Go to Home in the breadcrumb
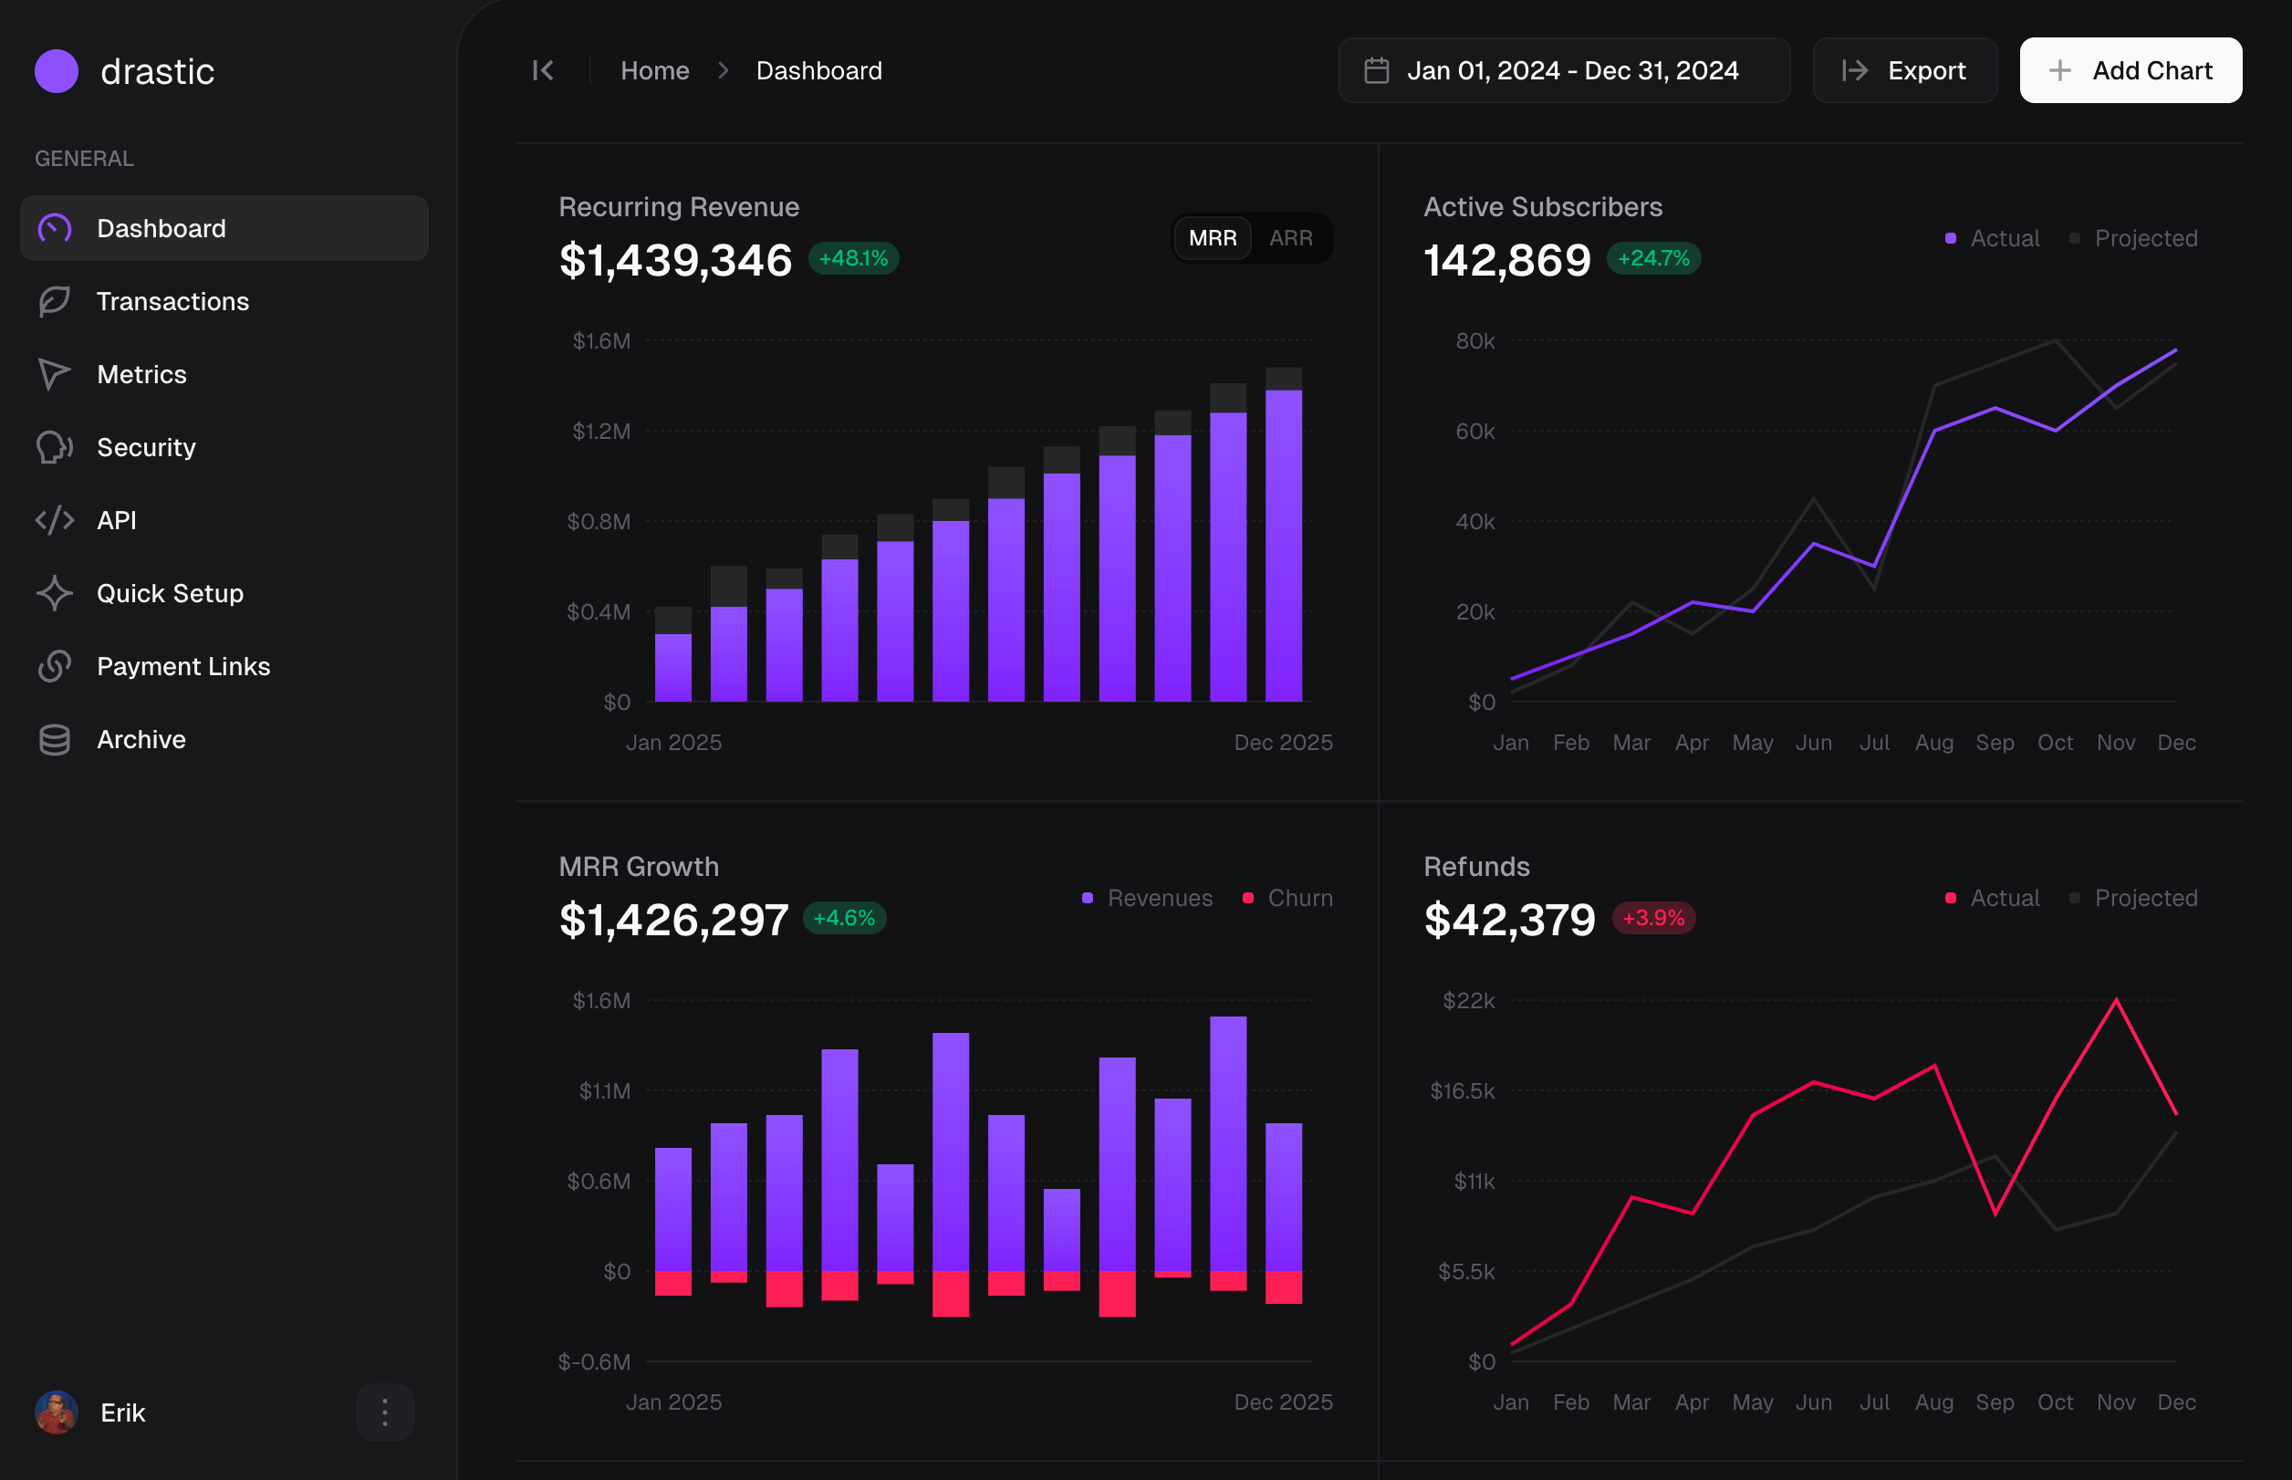 (x=654, y=71)
